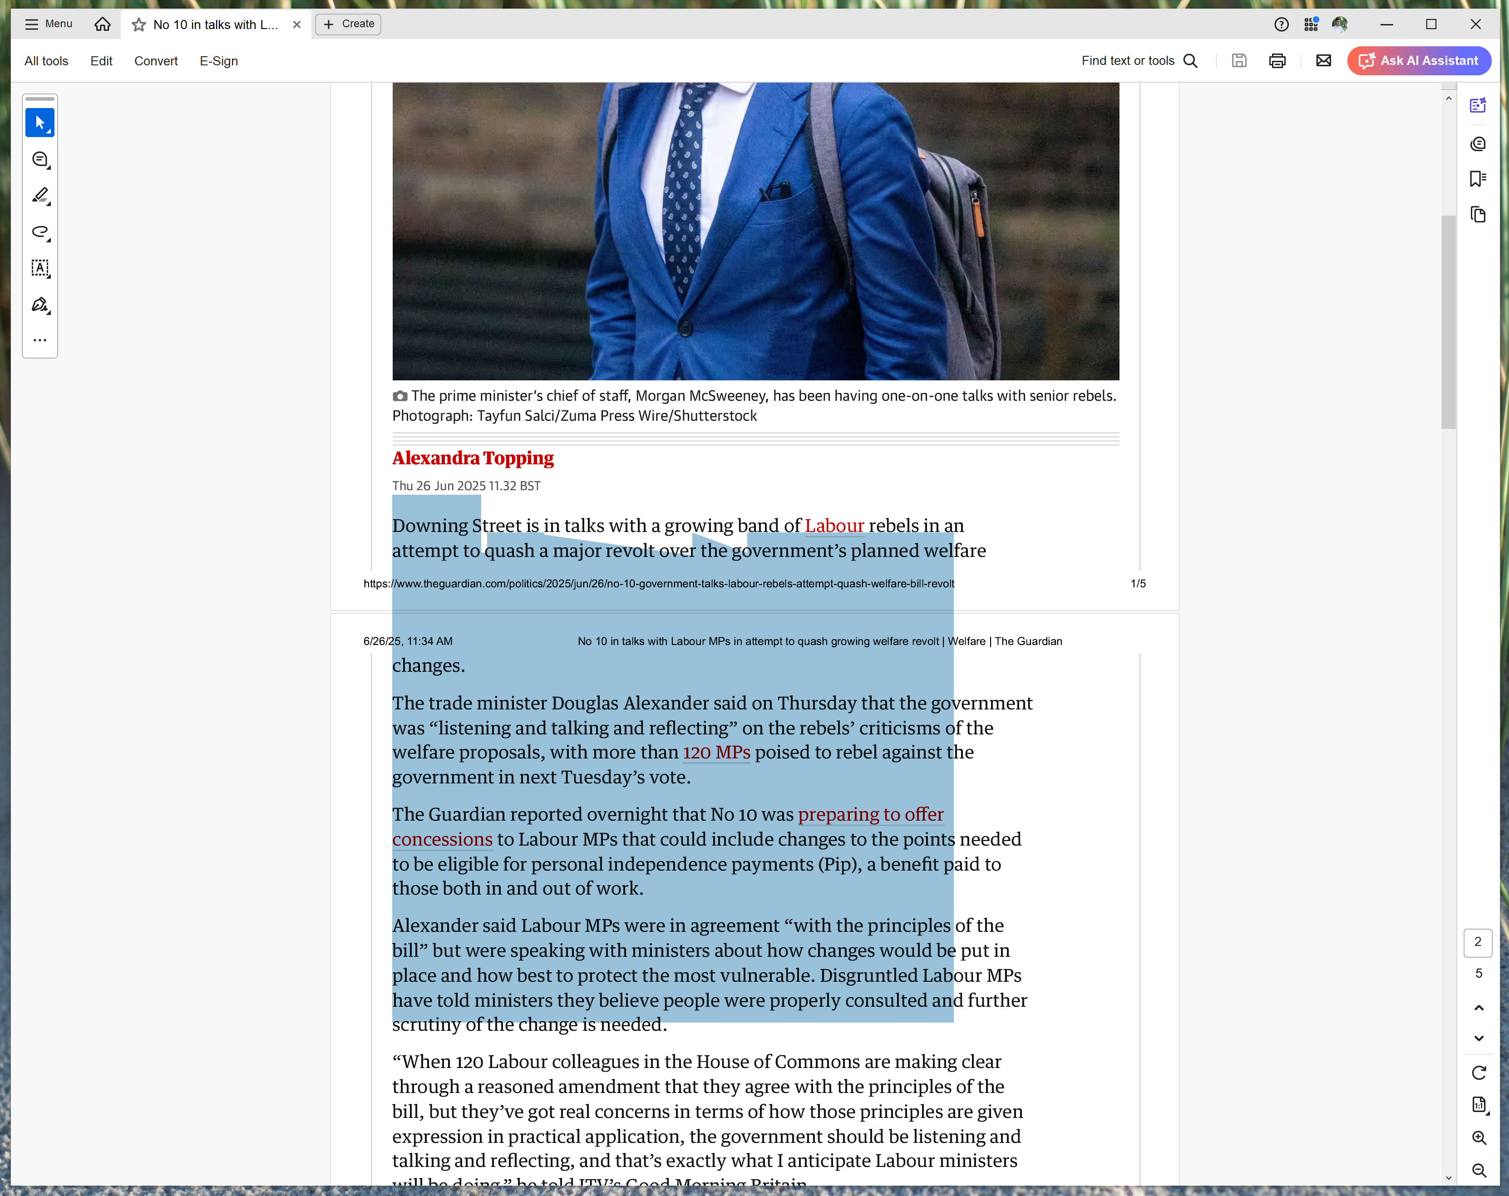Star this document as favorite
The width and height of the screenshot is (1509, 1196).
[138, 25]
